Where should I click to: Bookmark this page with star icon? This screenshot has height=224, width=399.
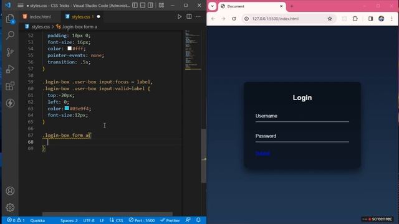tap(330, 19)
